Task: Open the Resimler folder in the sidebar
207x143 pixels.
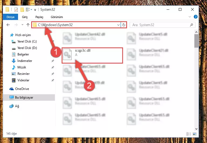Action: [21, 74]
